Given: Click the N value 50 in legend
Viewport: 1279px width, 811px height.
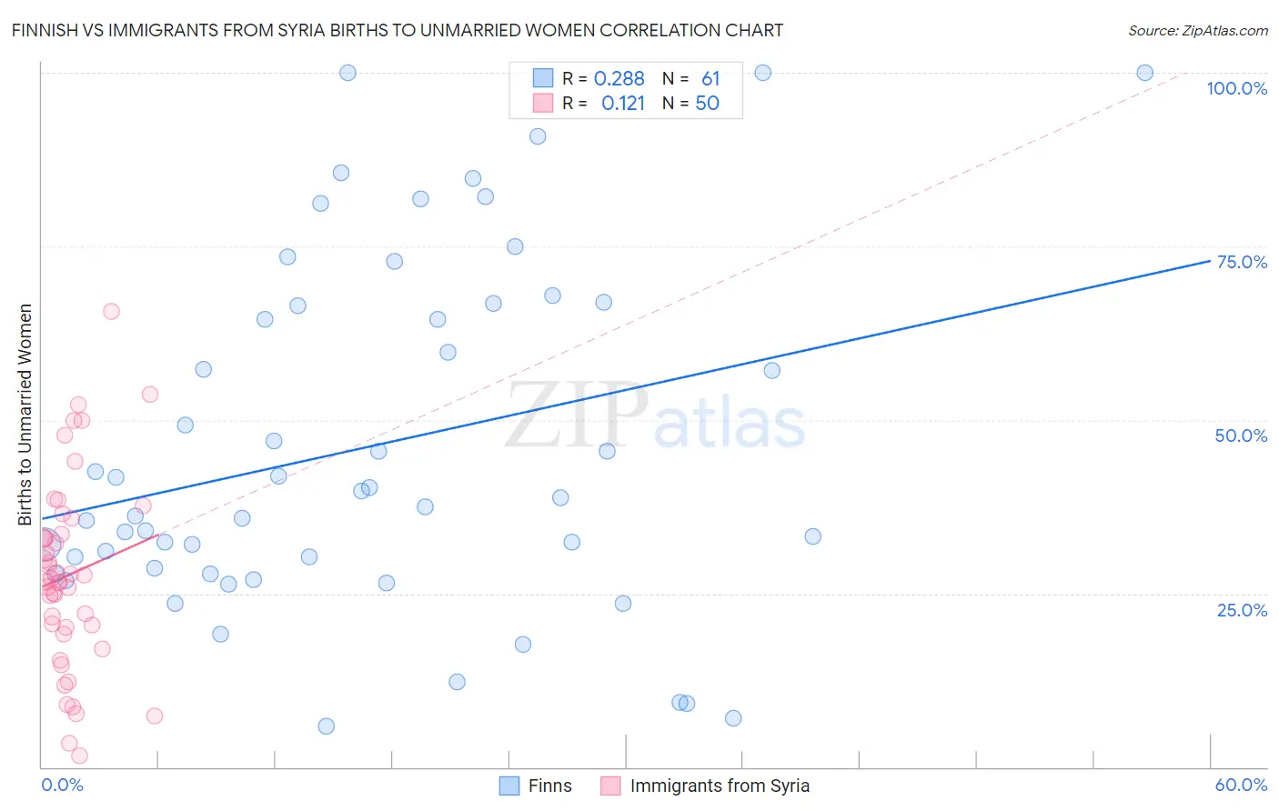Looking at the screenshot, I should point(707,103).
